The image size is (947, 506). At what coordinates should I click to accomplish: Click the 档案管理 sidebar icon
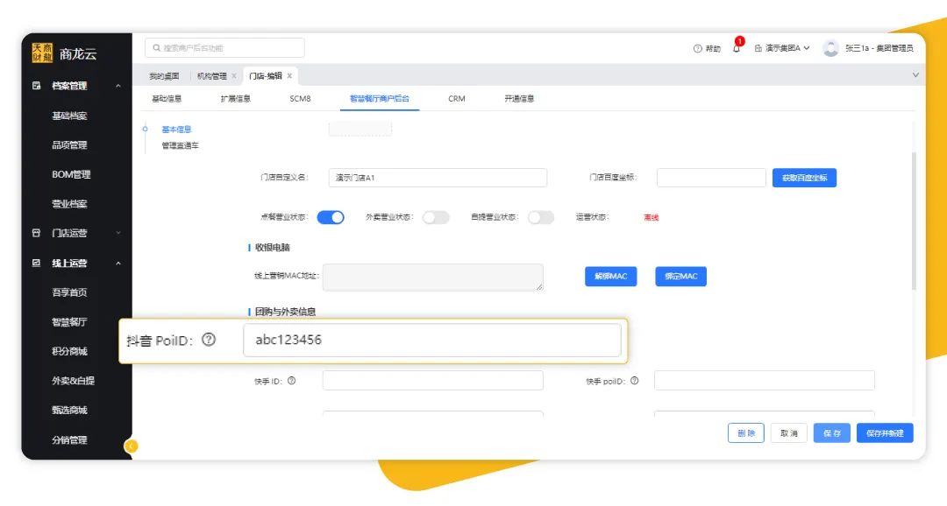(x=36, y=86)
